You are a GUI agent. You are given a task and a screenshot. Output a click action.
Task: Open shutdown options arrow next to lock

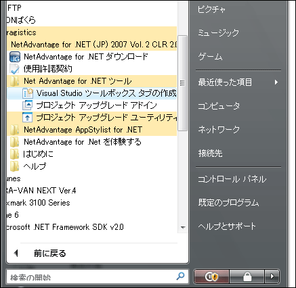[x=272, y=277]
